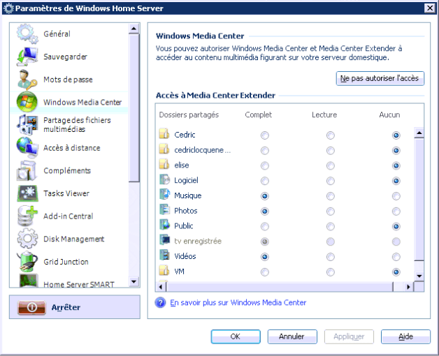Click the Complet column header

[258, 114]
